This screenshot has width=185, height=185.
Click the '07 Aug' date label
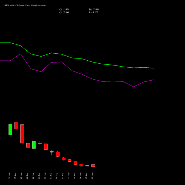[16, 176]
